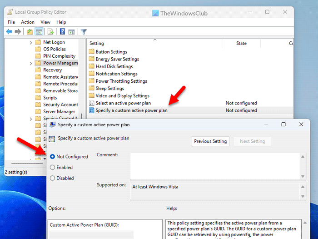This screenshot has height=239, width=318.
Task: Click the Filter funnel toolbar icon
Action: [84, 32]
